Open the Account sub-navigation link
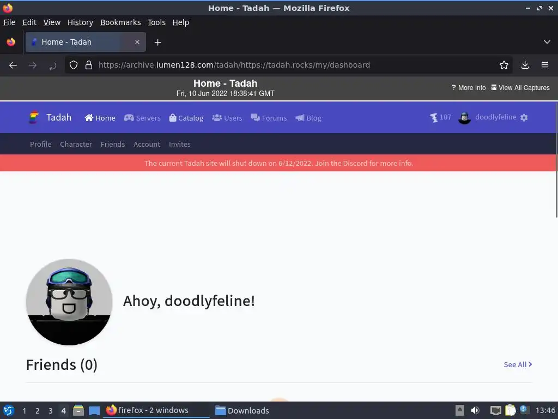Image resolution: width=558 pixels, height=419 pixels. pos(147,144)
